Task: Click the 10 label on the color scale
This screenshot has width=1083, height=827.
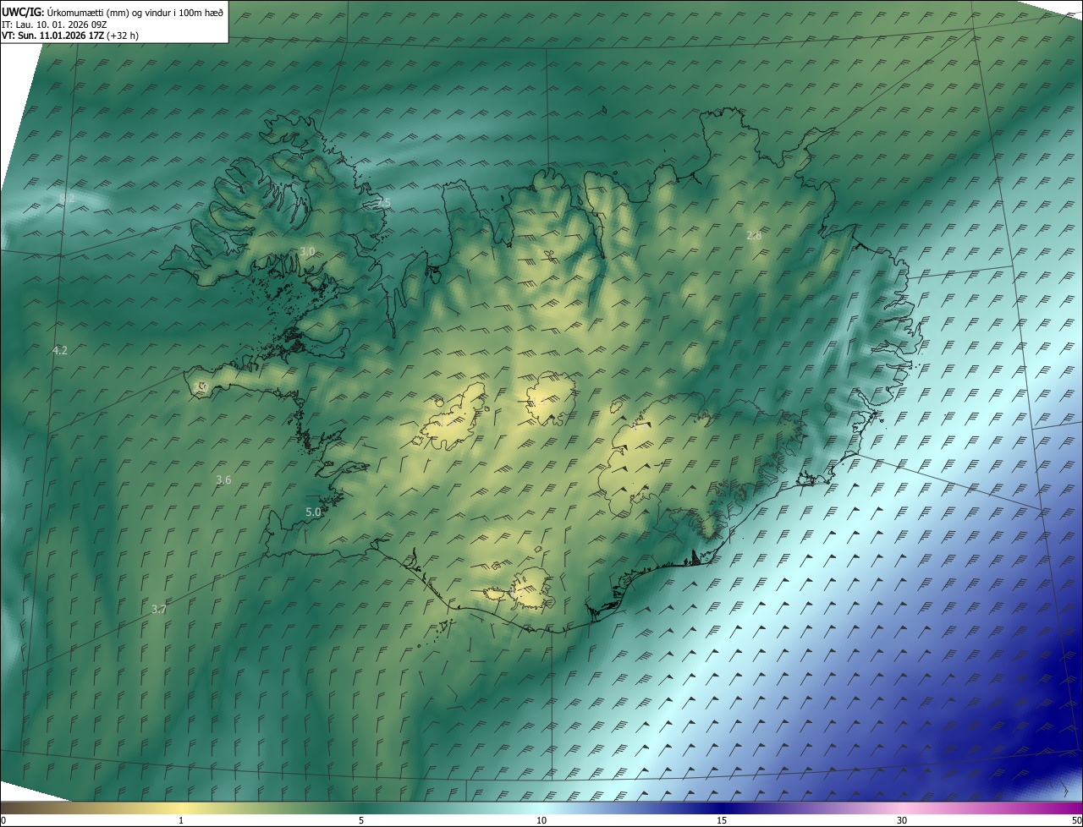Action: tap(541, 821)
